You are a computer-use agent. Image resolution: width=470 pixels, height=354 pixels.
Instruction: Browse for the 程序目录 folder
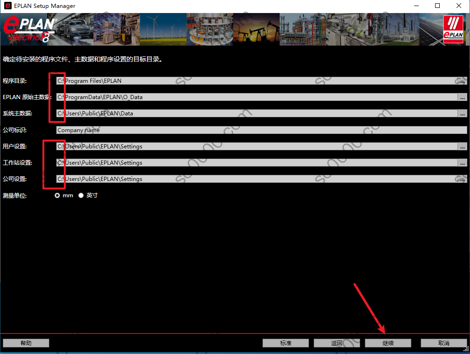[462, 81]
